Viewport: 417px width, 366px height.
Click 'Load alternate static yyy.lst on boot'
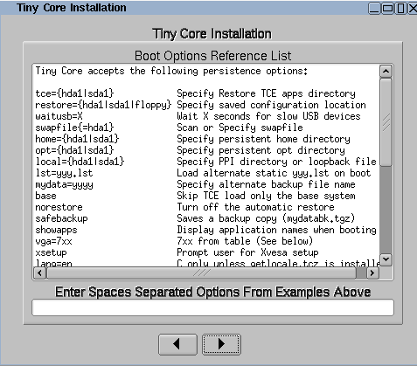[274, 173]
